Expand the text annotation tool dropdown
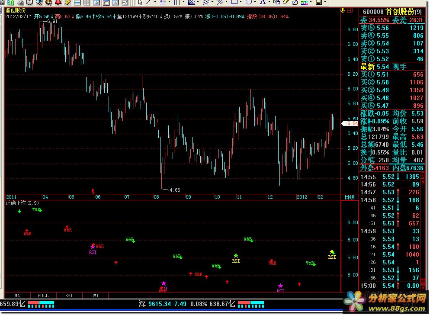The height and width of the screenshot is (315, 430). click(270, 2)
